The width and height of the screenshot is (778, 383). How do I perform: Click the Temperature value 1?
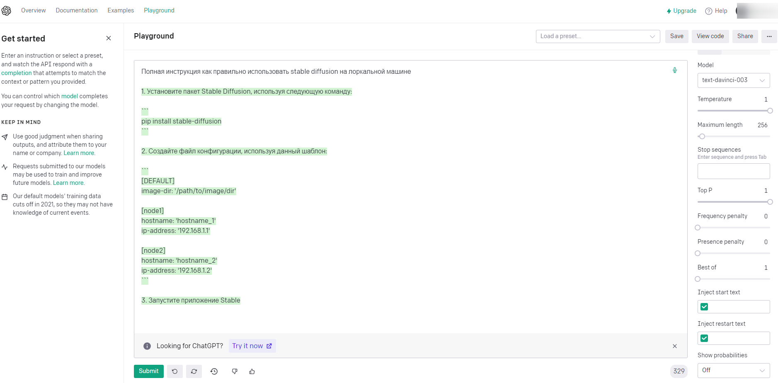point(766,99)
